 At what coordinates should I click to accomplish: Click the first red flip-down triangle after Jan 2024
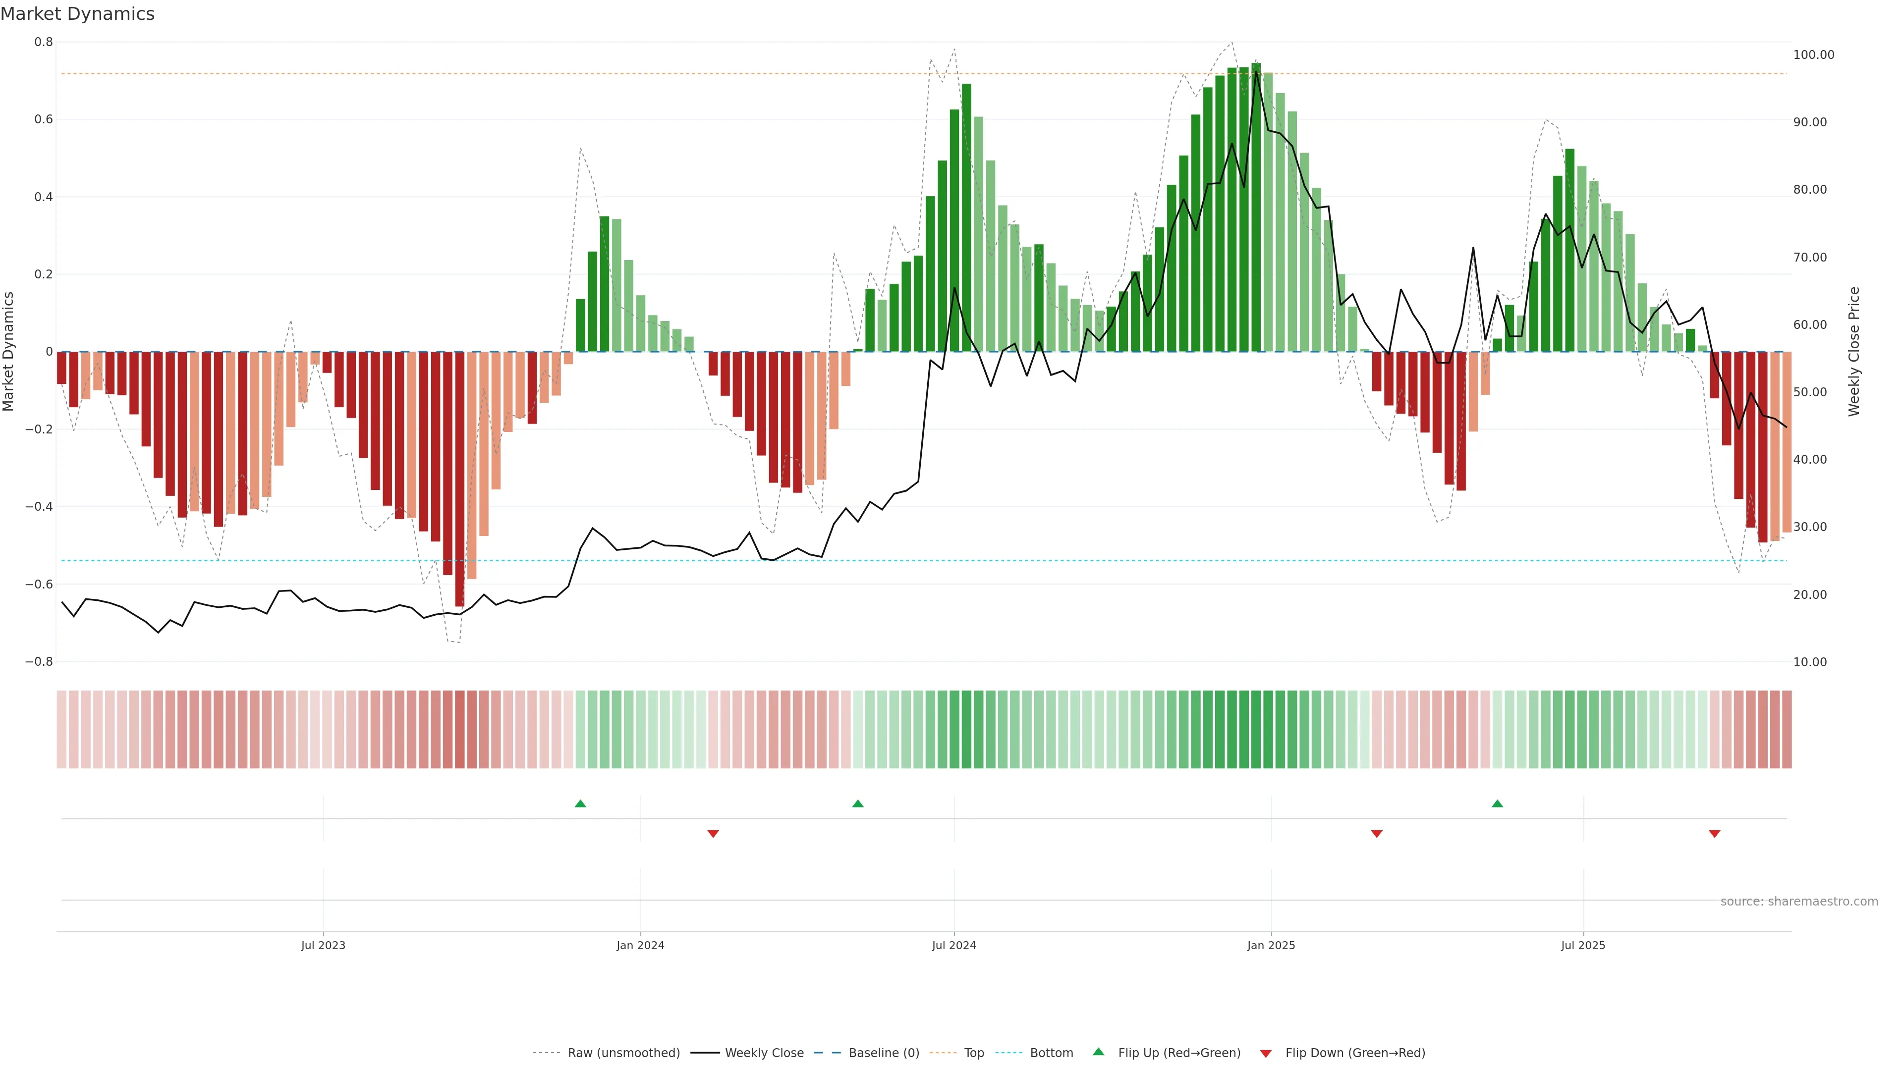pos(713,834)
